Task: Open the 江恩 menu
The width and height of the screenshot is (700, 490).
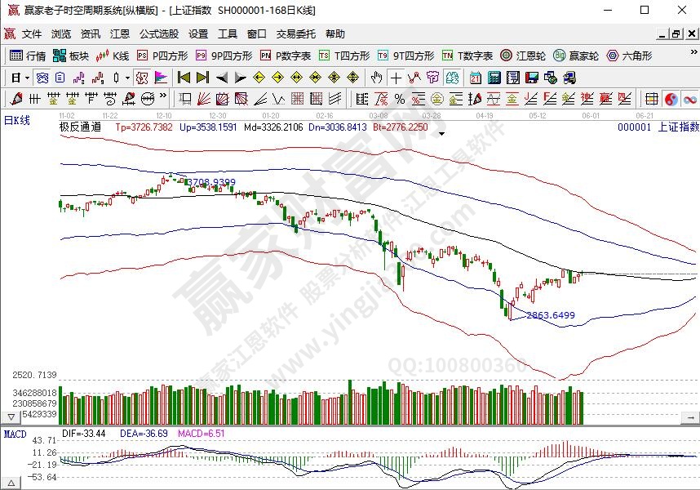Action: tap(120, 34)
